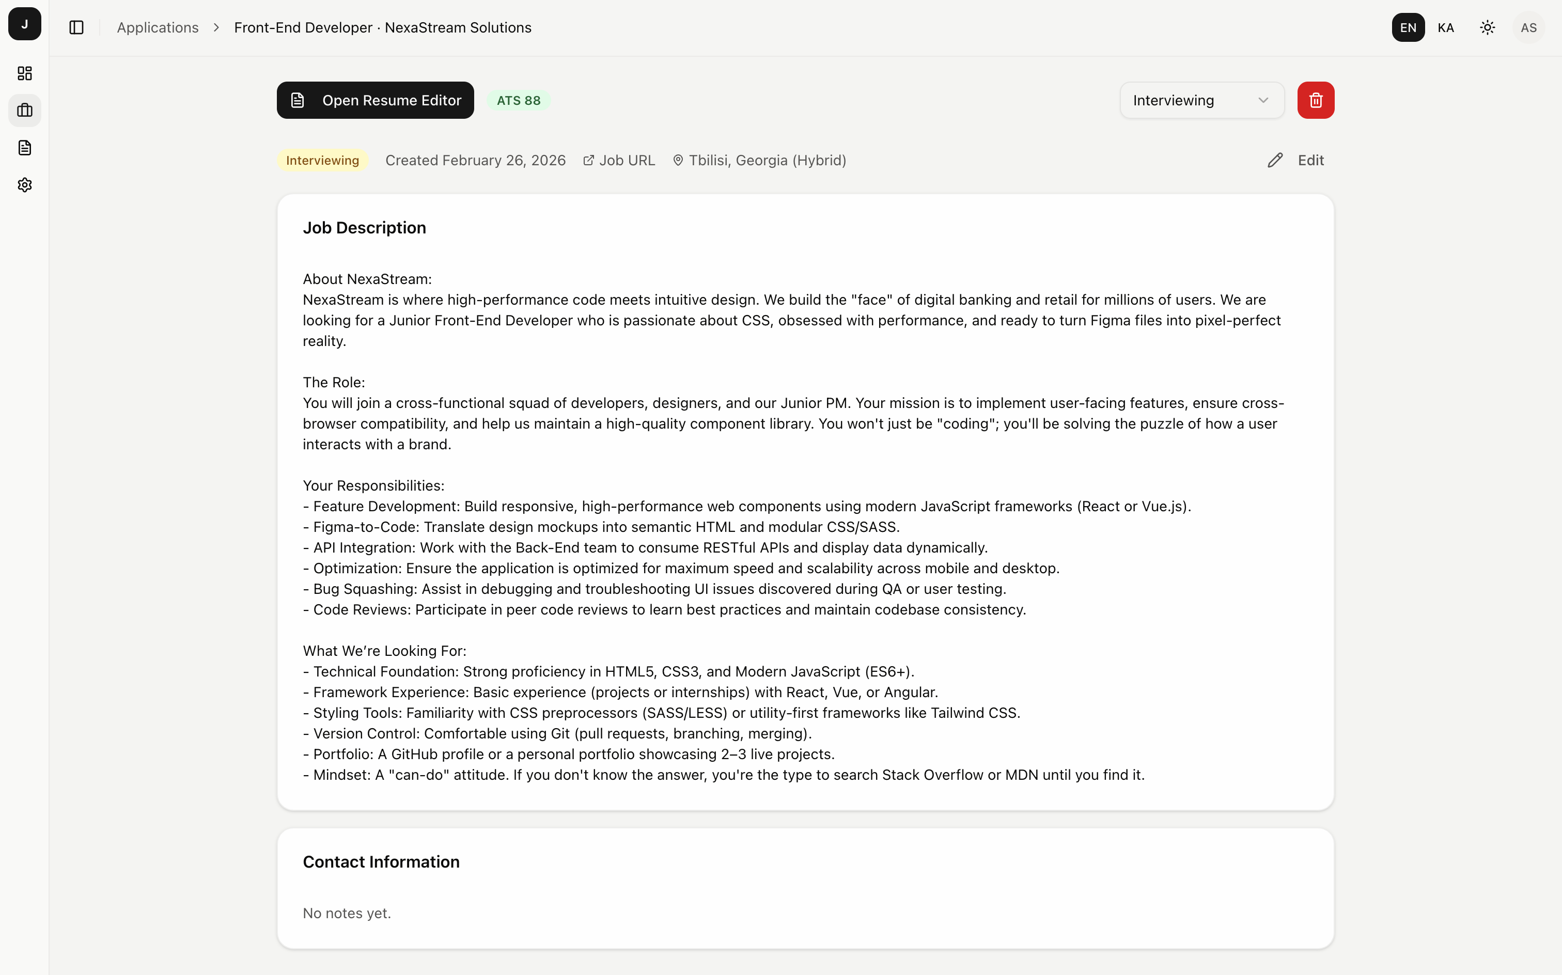Image resolution: width=1562 pixels, height=975 pixels.
Task: Open the Job URL link
Action: pos(619,161)
